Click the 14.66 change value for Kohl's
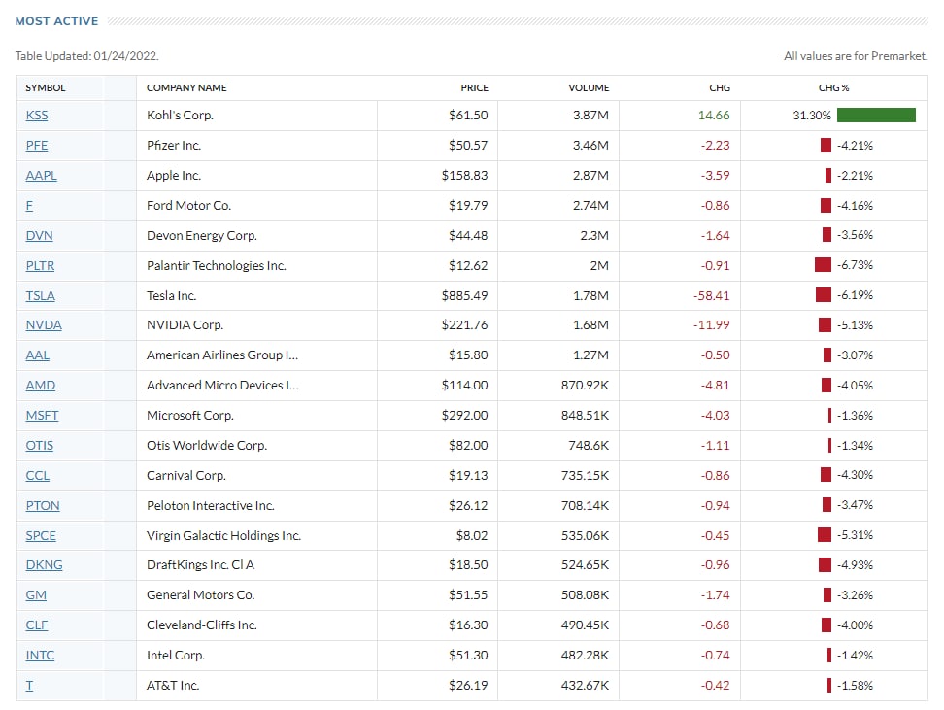Viewport: 944px width, 710px height. 714,115
